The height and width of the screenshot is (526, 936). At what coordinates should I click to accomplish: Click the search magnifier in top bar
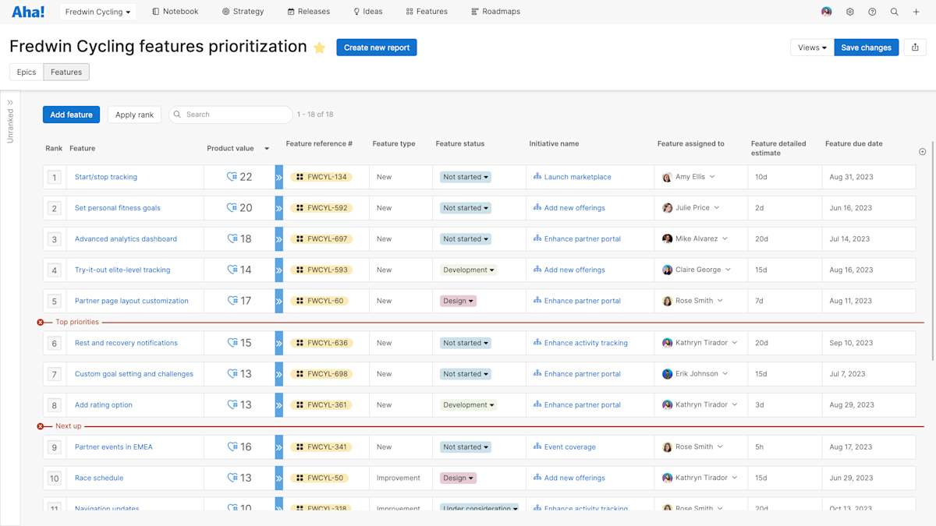[x=895, y=12]
